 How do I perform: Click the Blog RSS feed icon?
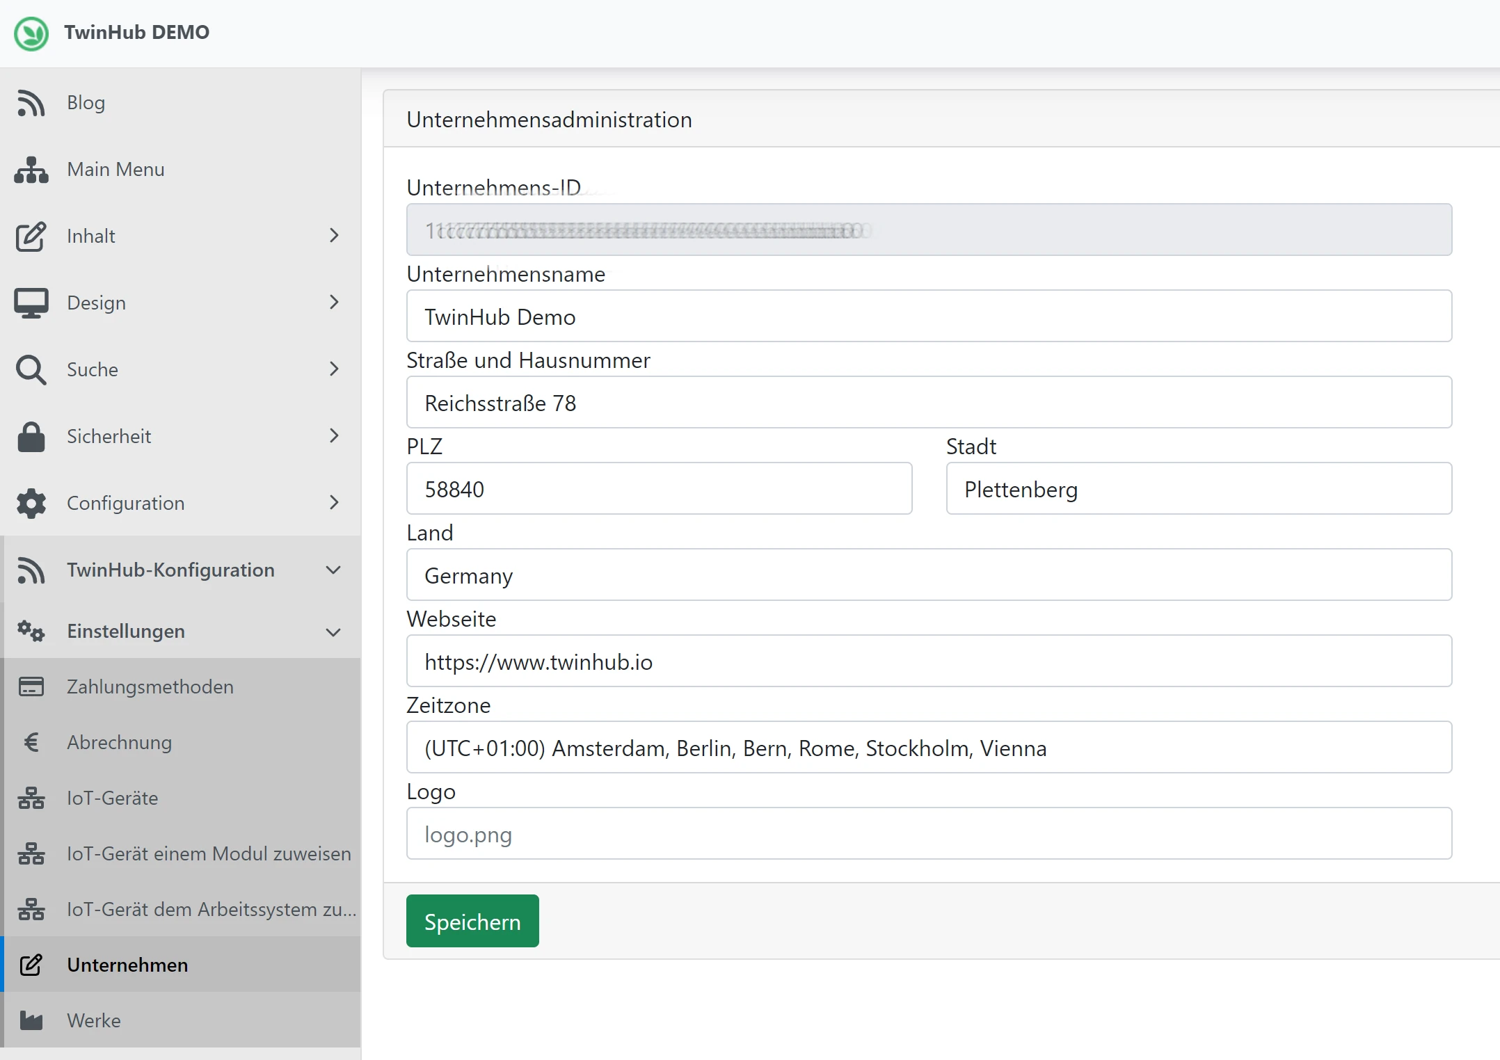31,103
